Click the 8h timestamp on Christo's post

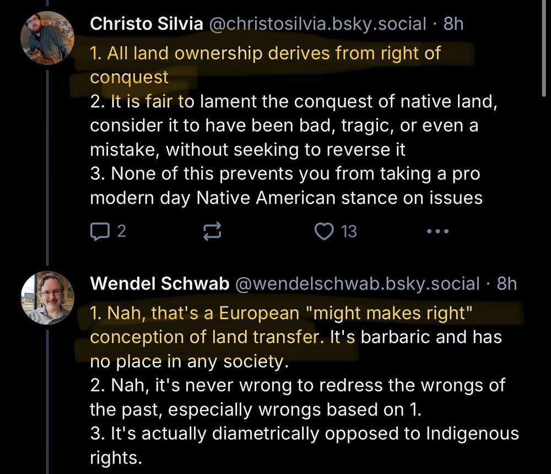(x=453, y=24)
